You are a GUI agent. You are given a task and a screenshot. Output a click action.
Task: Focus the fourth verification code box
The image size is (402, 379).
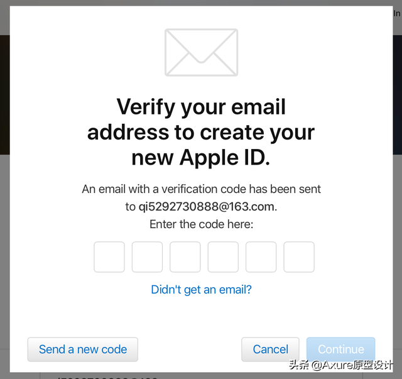[223, 257]
